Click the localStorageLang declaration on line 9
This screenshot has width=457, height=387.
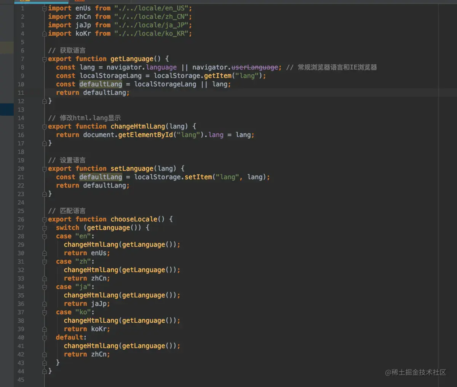pos(110,76)
